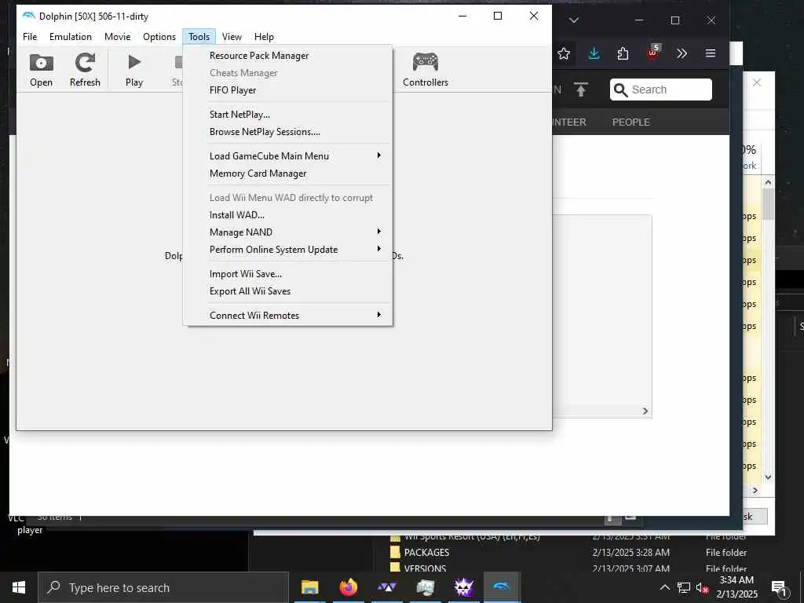The image size is (804, 603).
Task: Open the View menu
Action: click(x=232, y=37)
